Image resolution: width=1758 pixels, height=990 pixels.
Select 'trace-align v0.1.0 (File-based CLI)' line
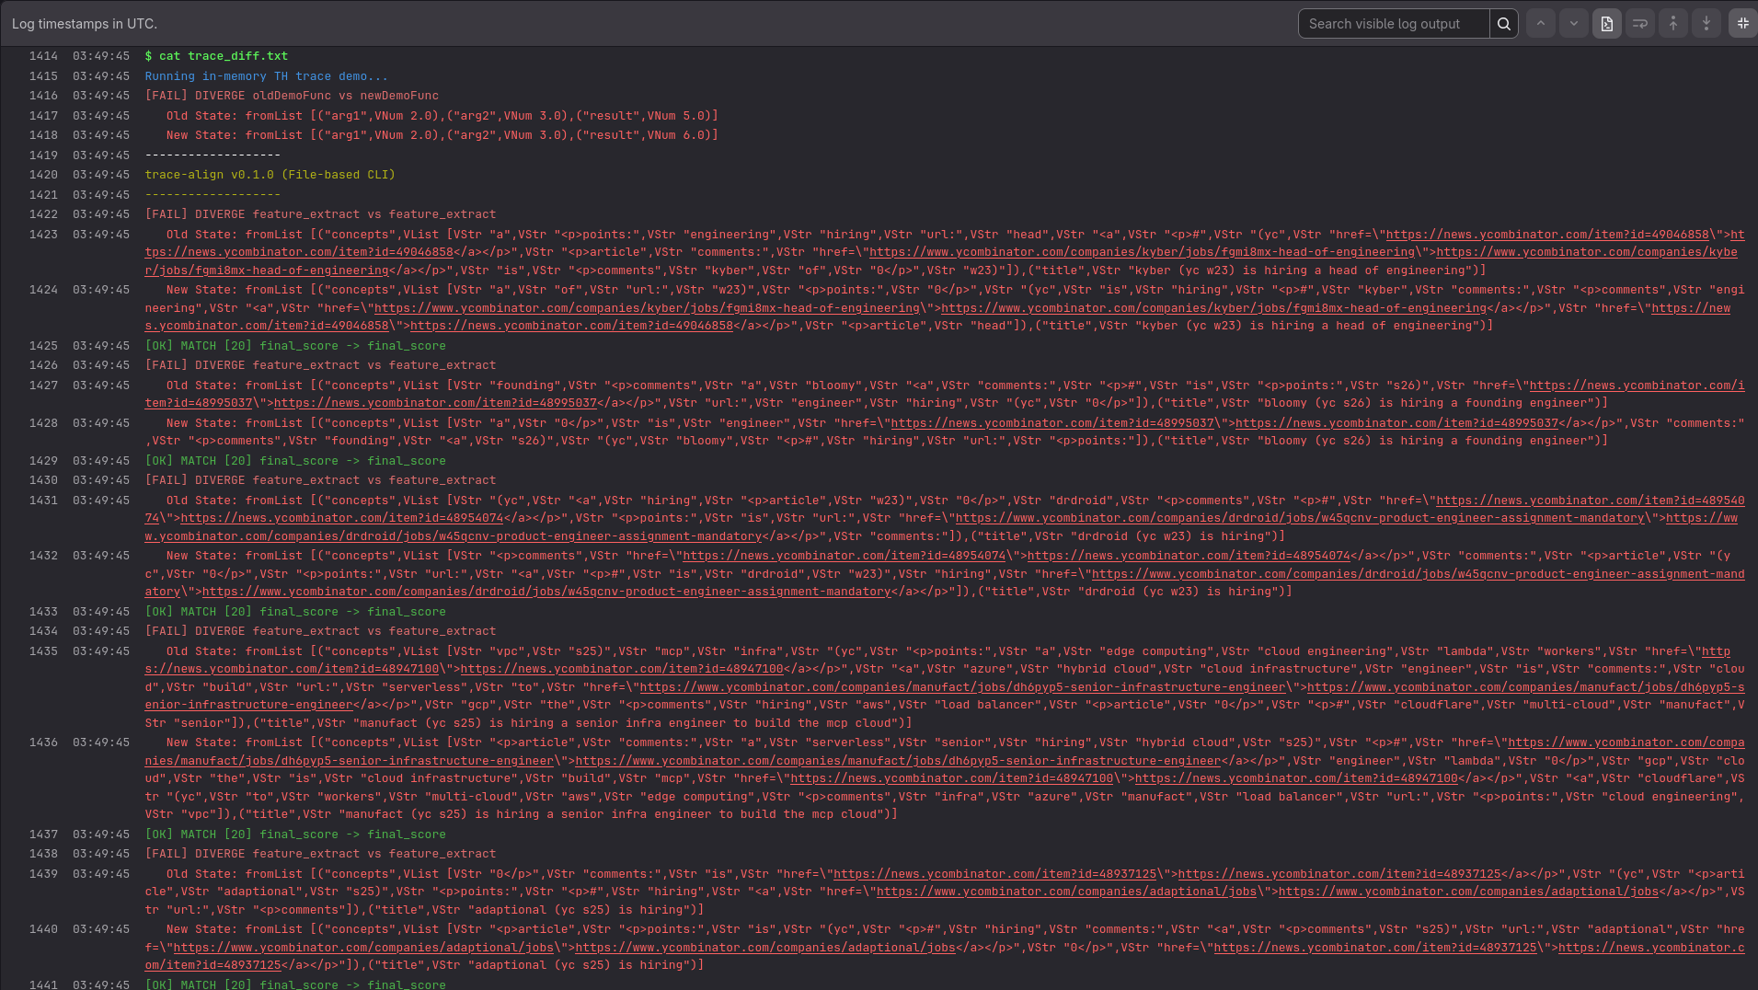pyautogui.click(x=270, y=175)
